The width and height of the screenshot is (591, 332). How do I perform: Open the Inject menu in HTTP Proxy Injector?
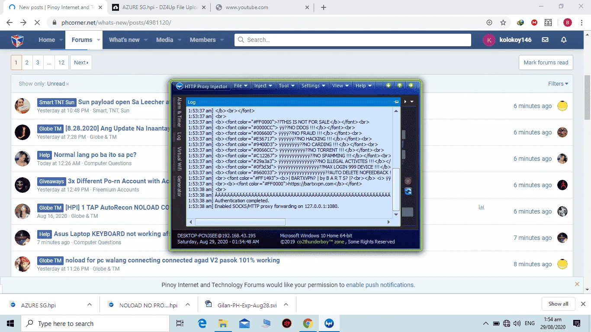click(263, 86)
